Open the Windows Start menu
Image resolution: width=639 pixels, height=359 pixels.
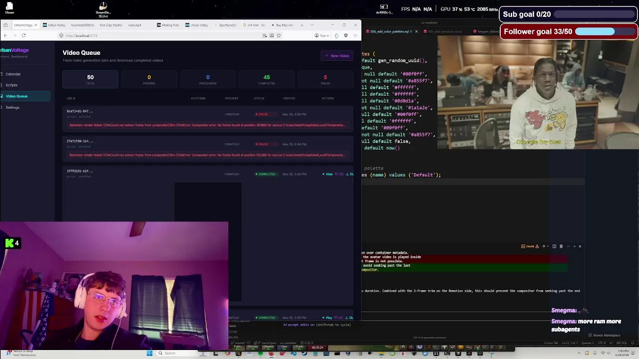[149, 353]
